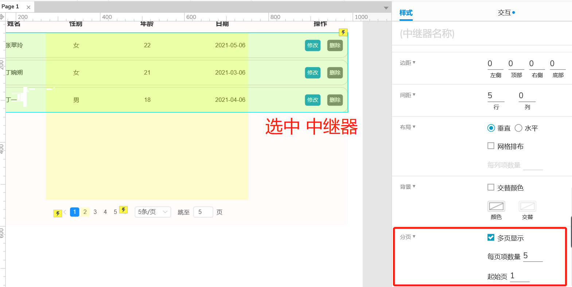Click the 列 spacing value field
Screen dimensions: 572x287
pos(527,96)
